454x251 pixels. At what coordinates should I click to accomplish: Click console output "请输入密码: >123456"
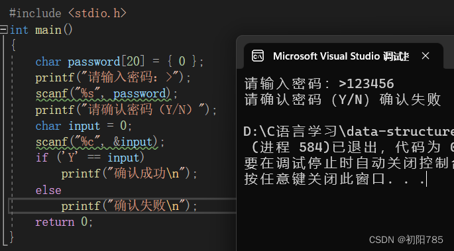319,84
